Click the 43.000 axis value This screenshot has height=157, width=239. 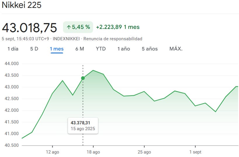pos(12,87)
